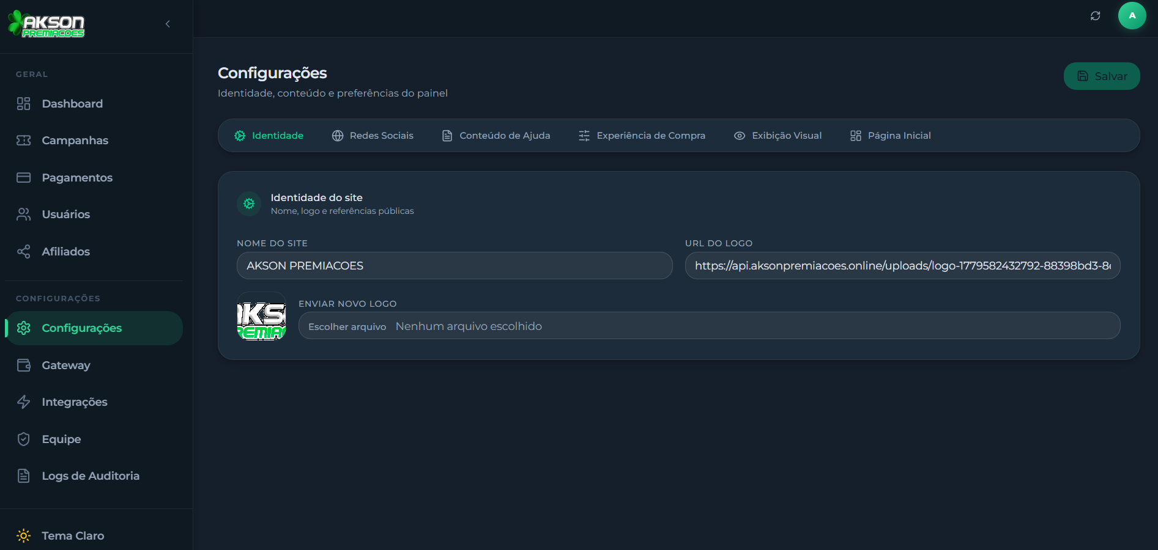Click the Integrações lightning bolt icon
The width and height of the screenshot is (1158, 550).
tap(23, 402)
